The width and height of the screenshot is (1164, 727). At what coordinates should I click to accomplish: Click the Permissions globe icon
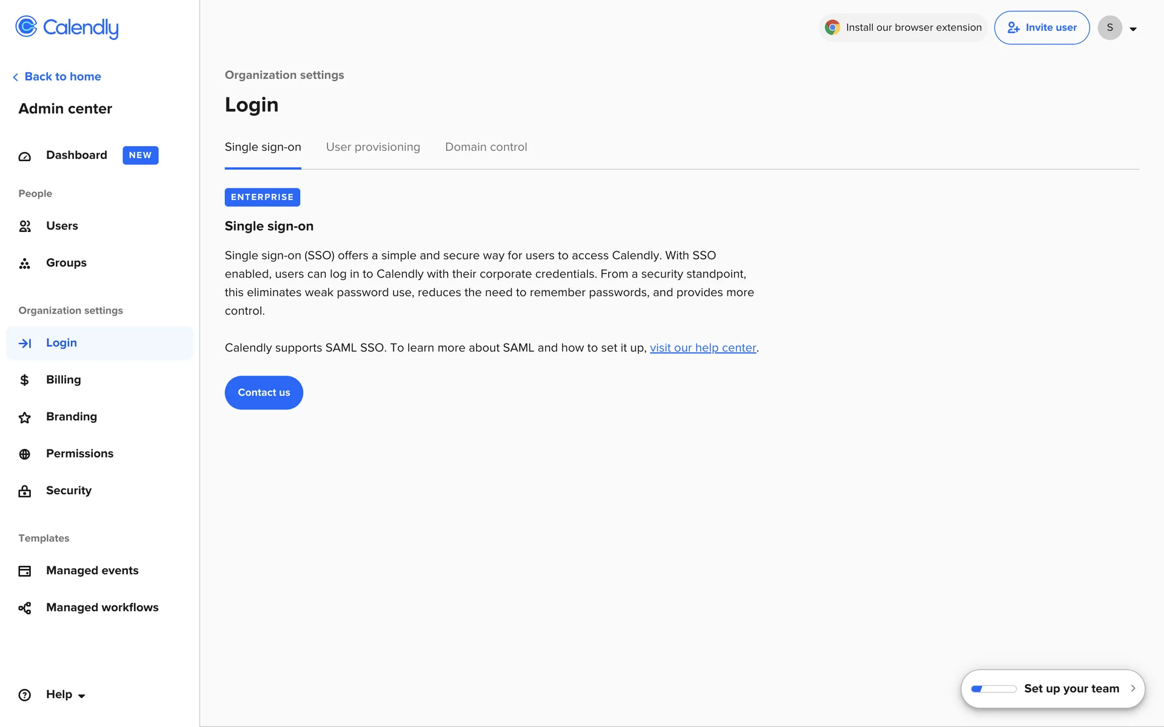coord(25,454)
